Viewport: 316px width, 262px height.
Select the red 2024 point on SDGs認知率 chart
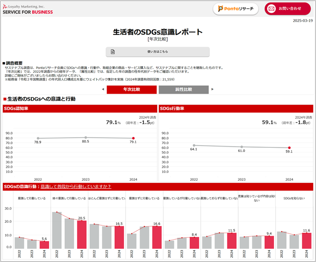(133, 138)
